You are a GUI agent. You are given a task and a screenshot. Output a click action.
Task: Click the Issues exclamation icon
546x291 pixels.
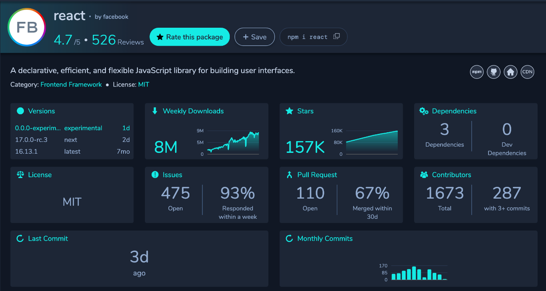[155, 175]
